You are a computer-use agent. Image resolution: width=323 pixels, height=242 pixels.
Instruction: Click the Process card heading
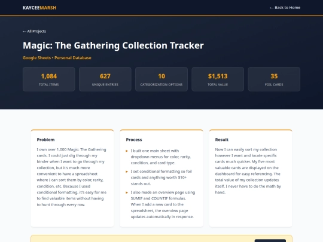coord(134,140)
